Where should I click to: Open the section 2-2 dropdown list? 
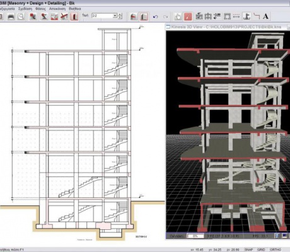coord(115,16)
